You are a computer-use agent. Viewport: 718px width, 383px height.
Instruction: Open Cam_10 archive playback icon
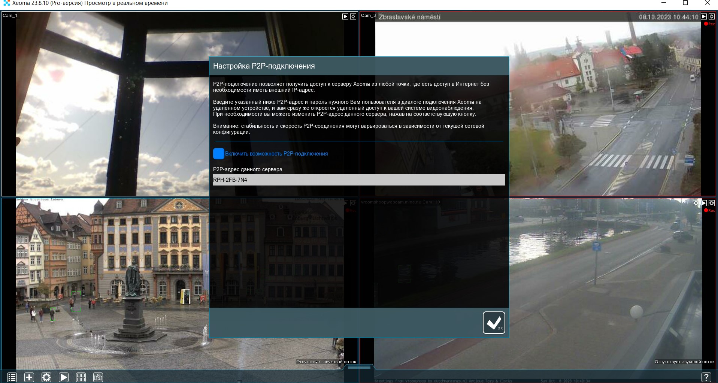[x=704, y=203]
